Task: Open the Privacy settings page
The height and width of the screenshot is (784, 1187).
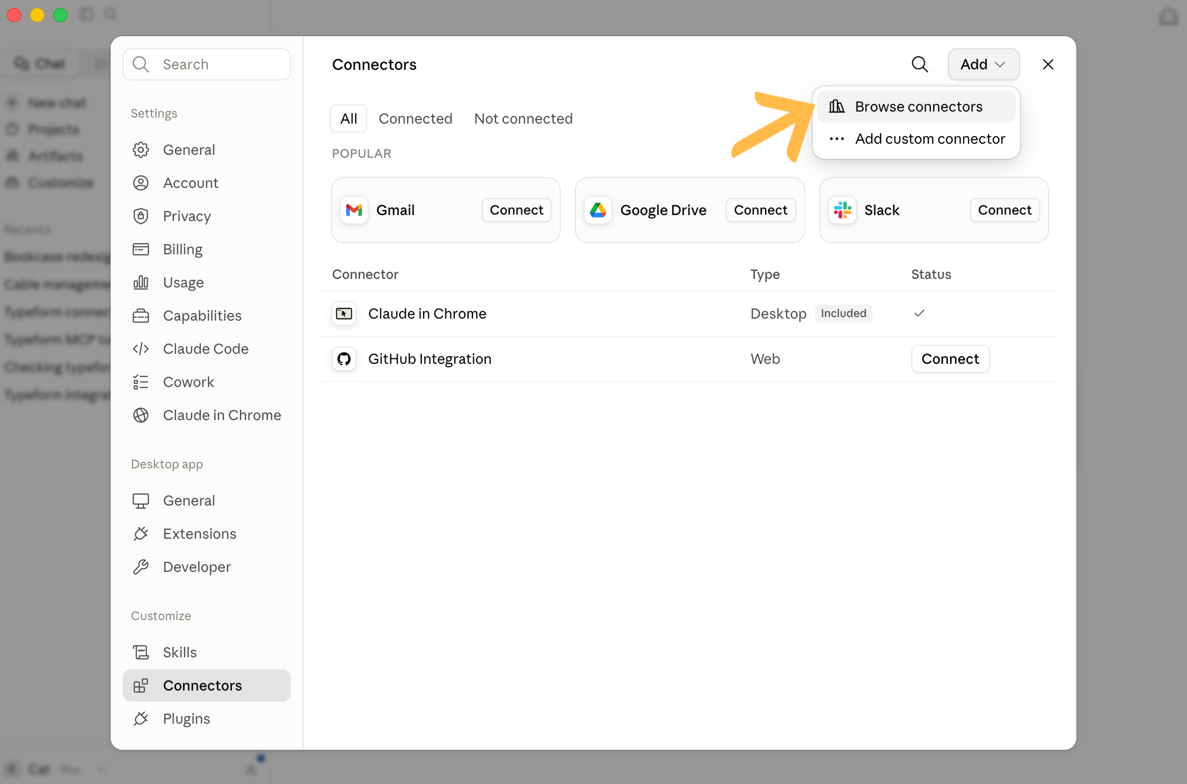Action: tap(207, 216)
